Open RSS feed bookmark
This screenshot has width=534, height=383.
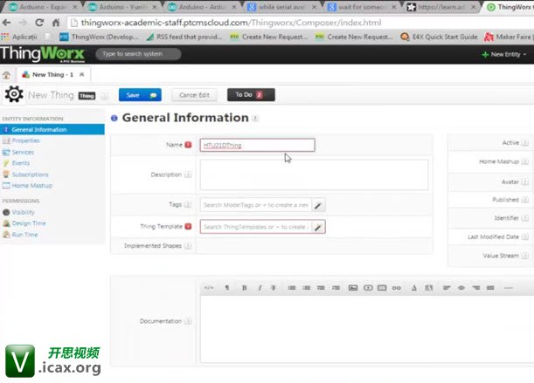tap(184, 37)
